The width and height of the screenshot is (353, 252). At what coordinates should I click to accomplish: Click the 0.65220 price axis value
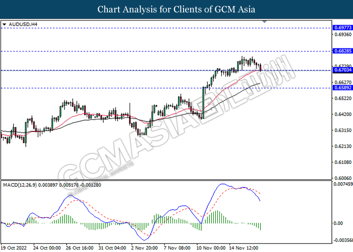point(343,98)
